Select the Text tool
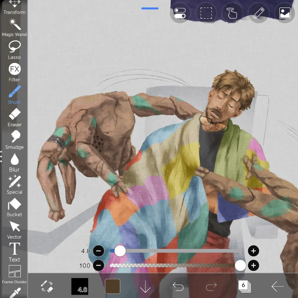Image resolution: width=298 pixels, height=298 pixels. point(14,252)
